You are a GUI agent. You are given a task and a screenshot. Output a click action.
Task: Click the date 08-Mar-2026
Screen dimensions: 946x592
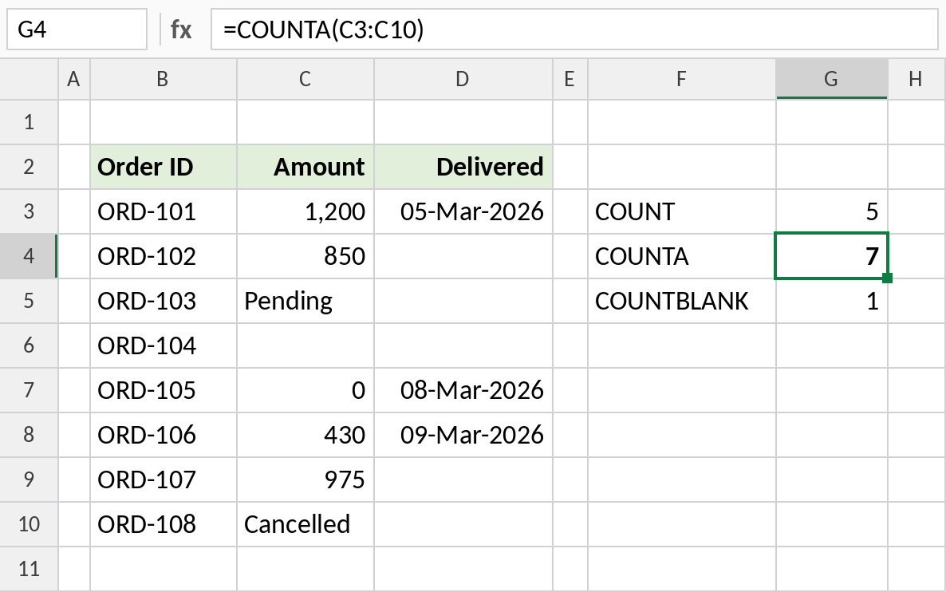(463, 390)
